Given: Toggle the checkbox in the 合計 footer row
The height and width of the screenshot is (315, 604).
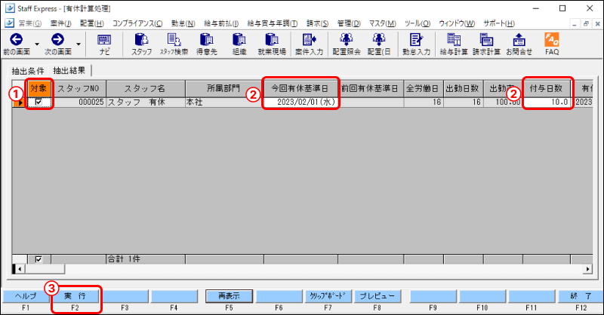Looking at the screenshot, I should (39, 259).
